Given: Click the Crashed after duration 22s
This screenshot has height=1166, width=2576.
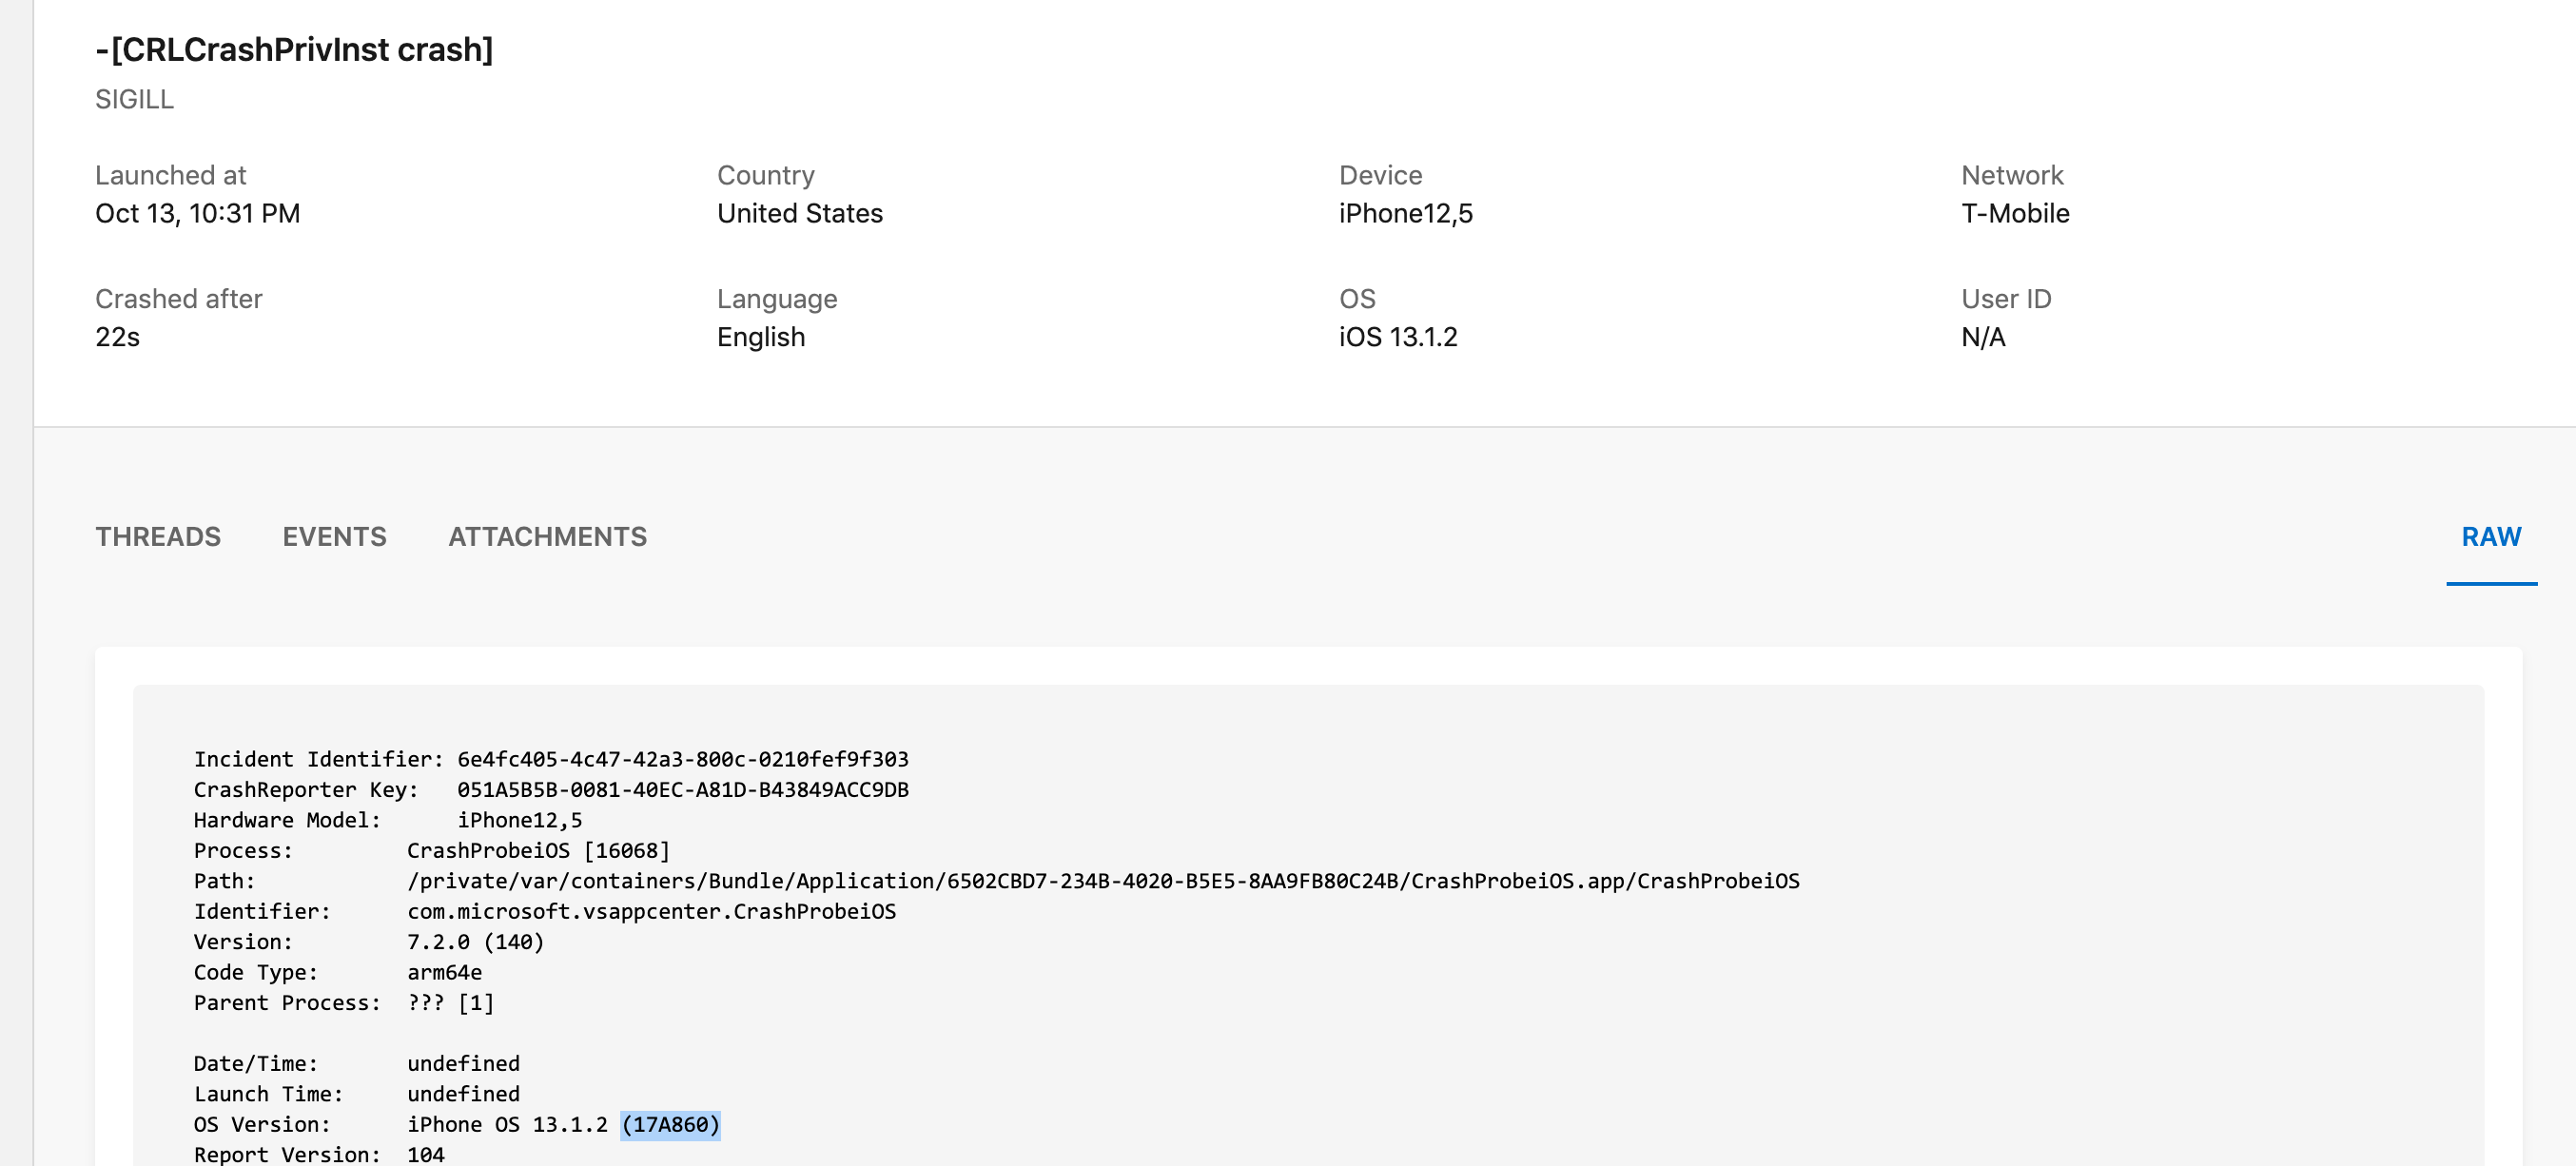Looking at the screenshot, I should point(117,337).
